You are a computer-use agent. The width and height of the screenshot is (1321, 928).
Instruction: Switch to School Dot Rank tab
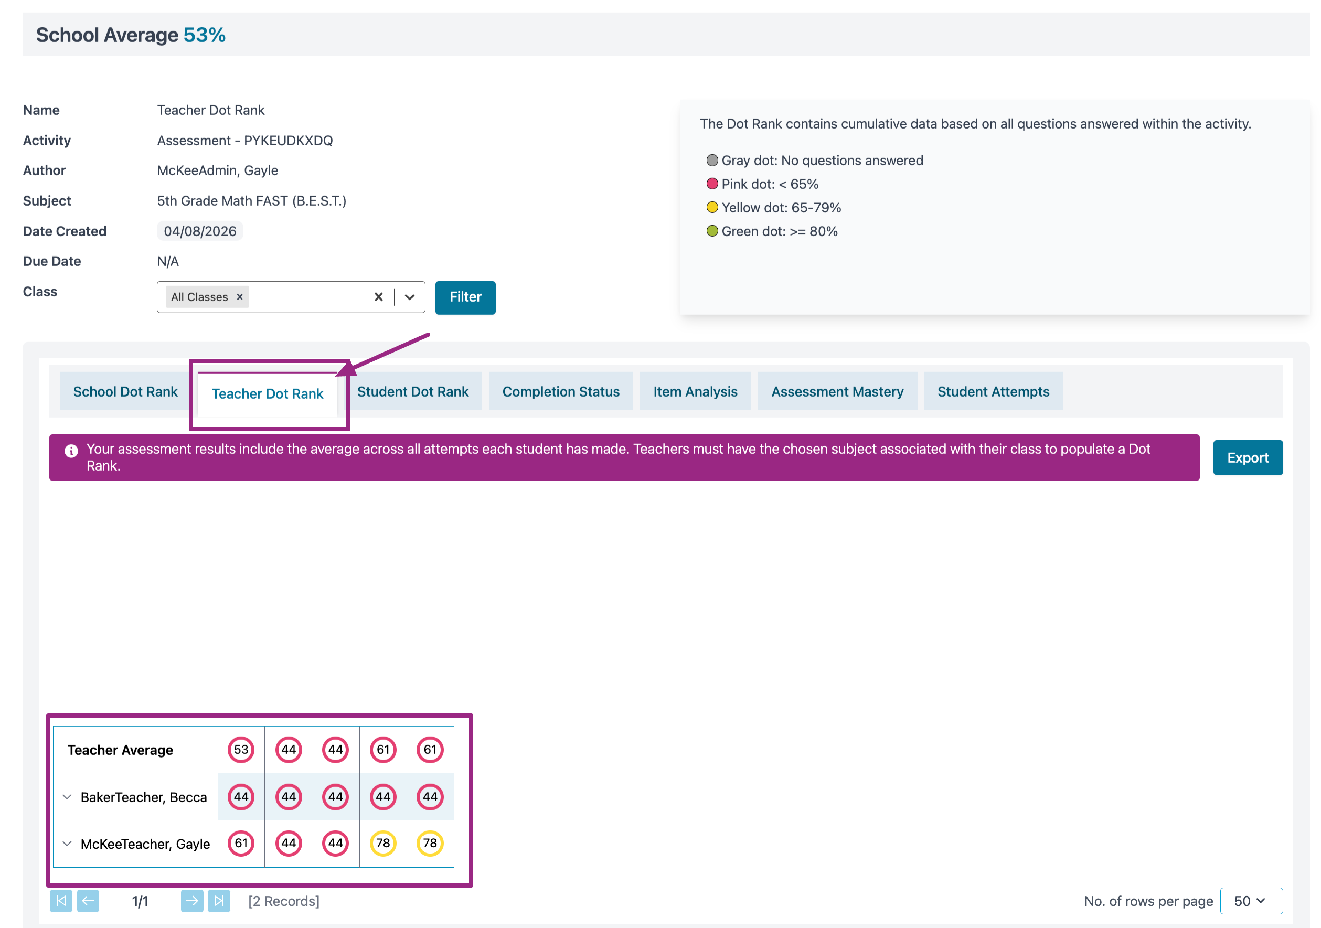[x=125, y=392]
